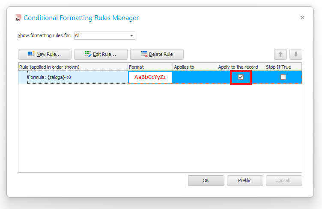
Task: Click the app icon in the title bar
Action: tap(18, 18)
